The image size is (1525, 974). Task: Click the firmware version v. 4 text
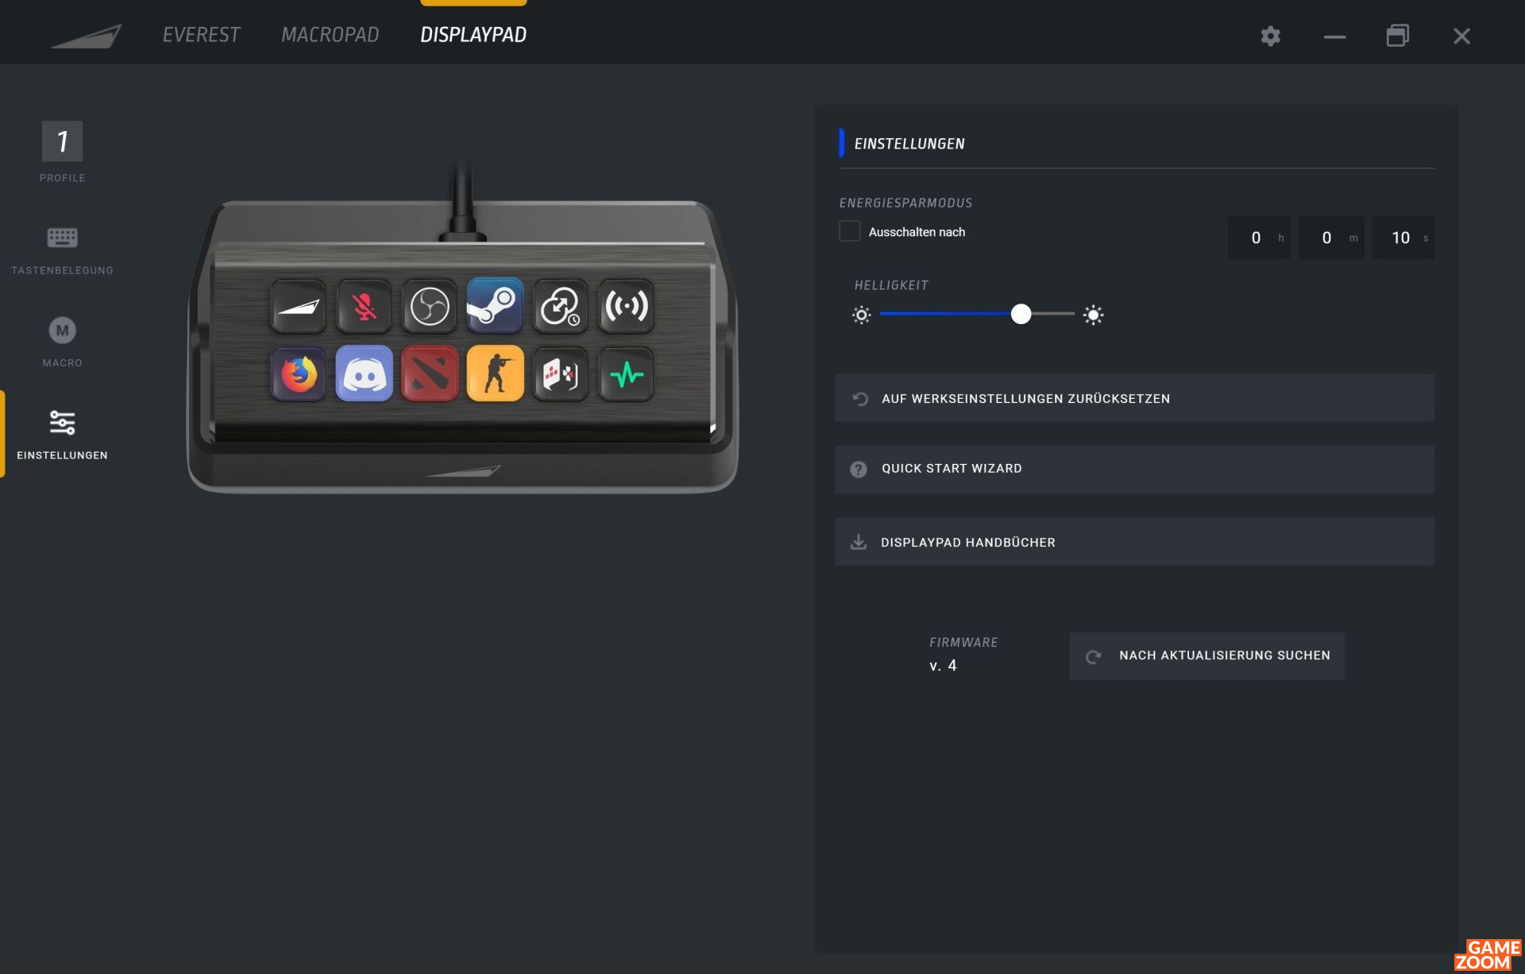[944, 666]
